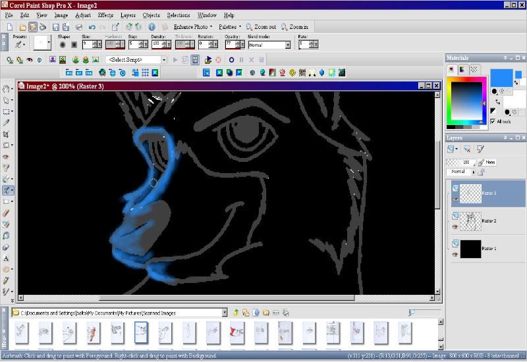The width and height of the screenshot is (527, 362).
Task: Click the blue foreground color swatch
Action: [501, 78]
